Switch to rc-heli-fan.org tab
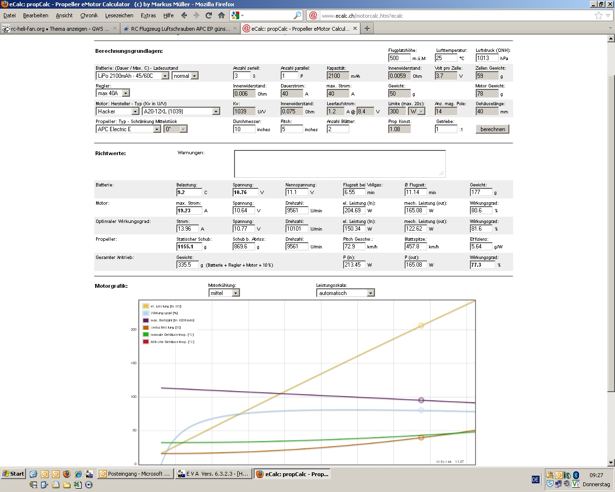The height and width of the screenshot is (492, 615). coord(60,28)
